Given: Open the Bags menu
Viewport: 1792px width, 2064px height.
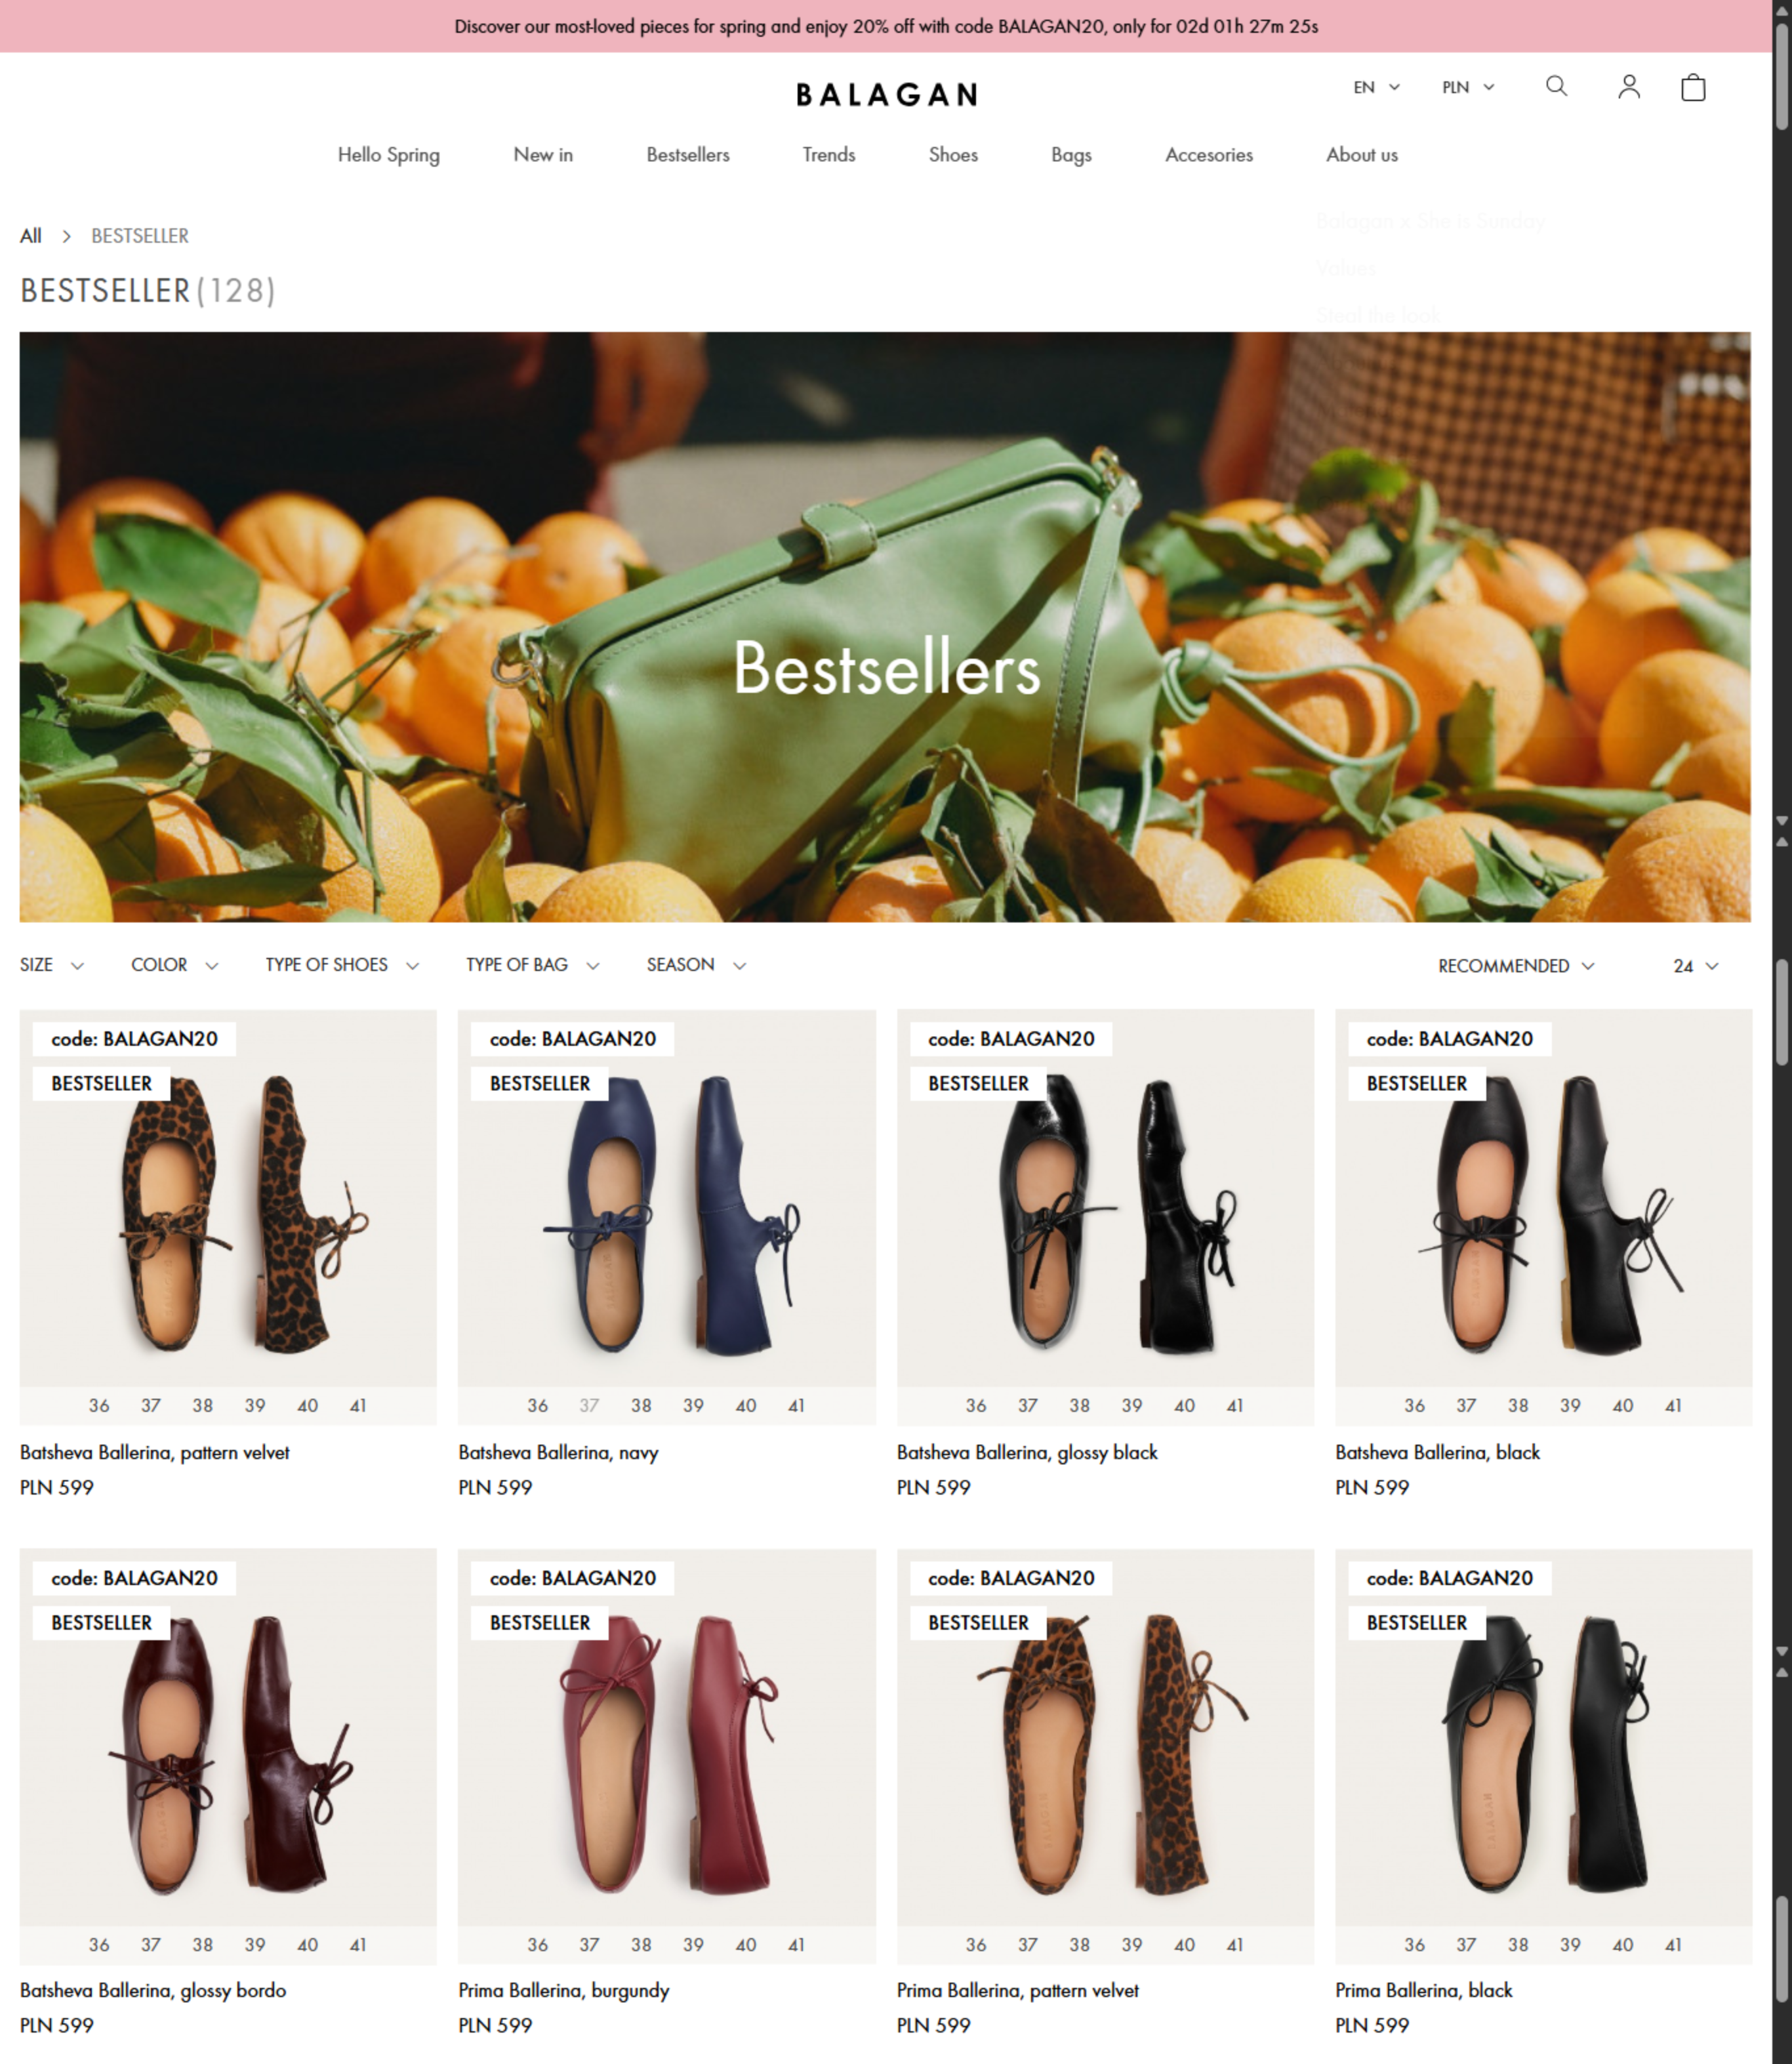Looking at the screenshot, I should (x=1071, y=155).
